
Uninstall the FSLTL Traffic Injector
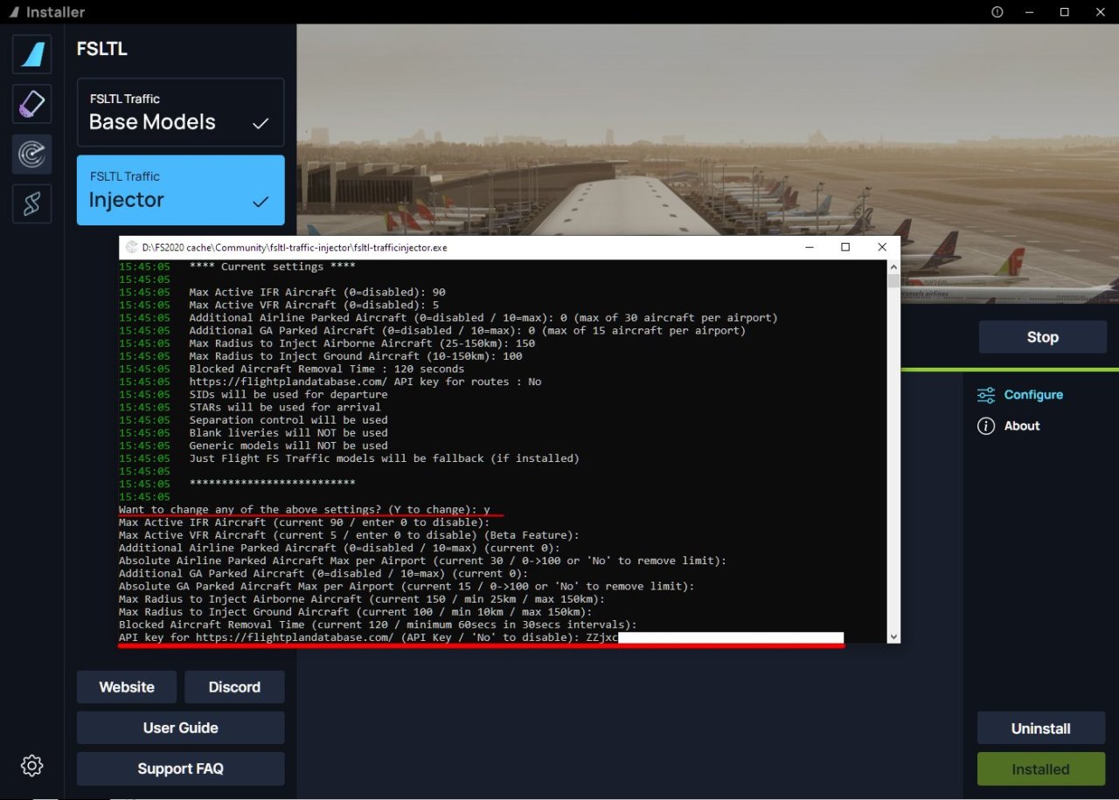pos(1041,728)
